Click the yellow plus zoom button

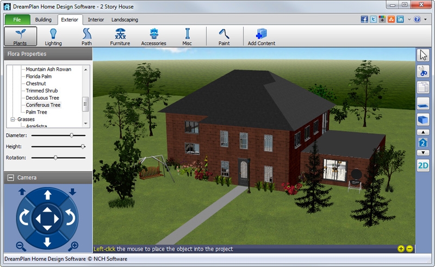pos(401,249)
